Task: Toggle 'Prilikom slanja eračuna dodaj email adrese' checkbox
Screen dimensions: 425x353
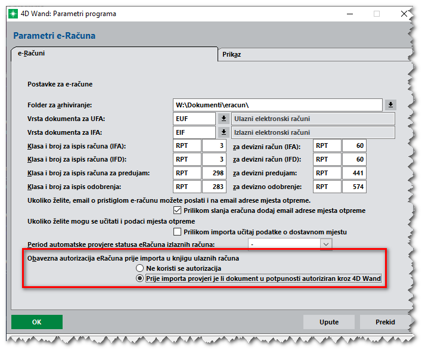Action: pyautogui.click(x=177, y=210)
